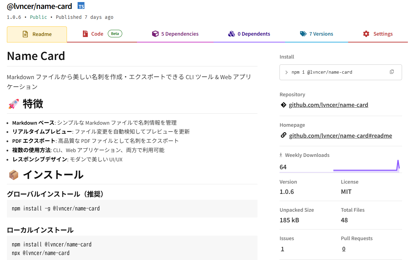Click the レスポンシブデザイン feature bullet
The height and width of the screenshot is (260, 412).
pos(67,159)
